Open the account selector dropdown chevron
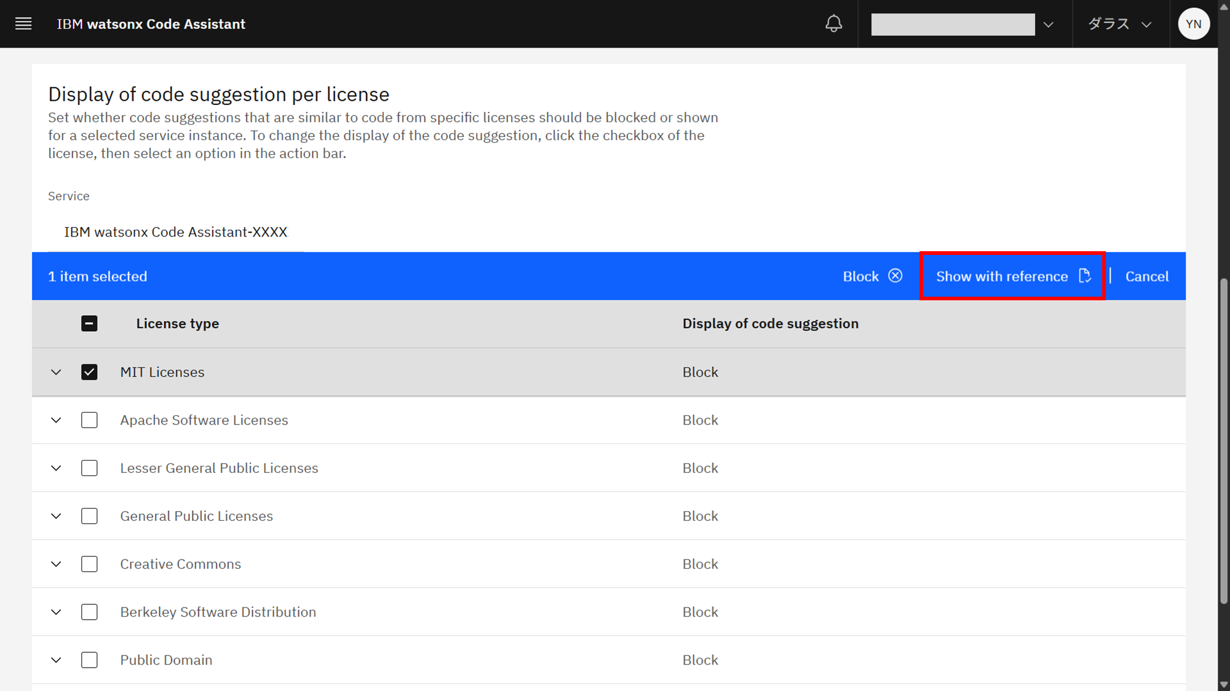The height and width of the screenshot is (691, 1230). click(x=1049, y=25)
